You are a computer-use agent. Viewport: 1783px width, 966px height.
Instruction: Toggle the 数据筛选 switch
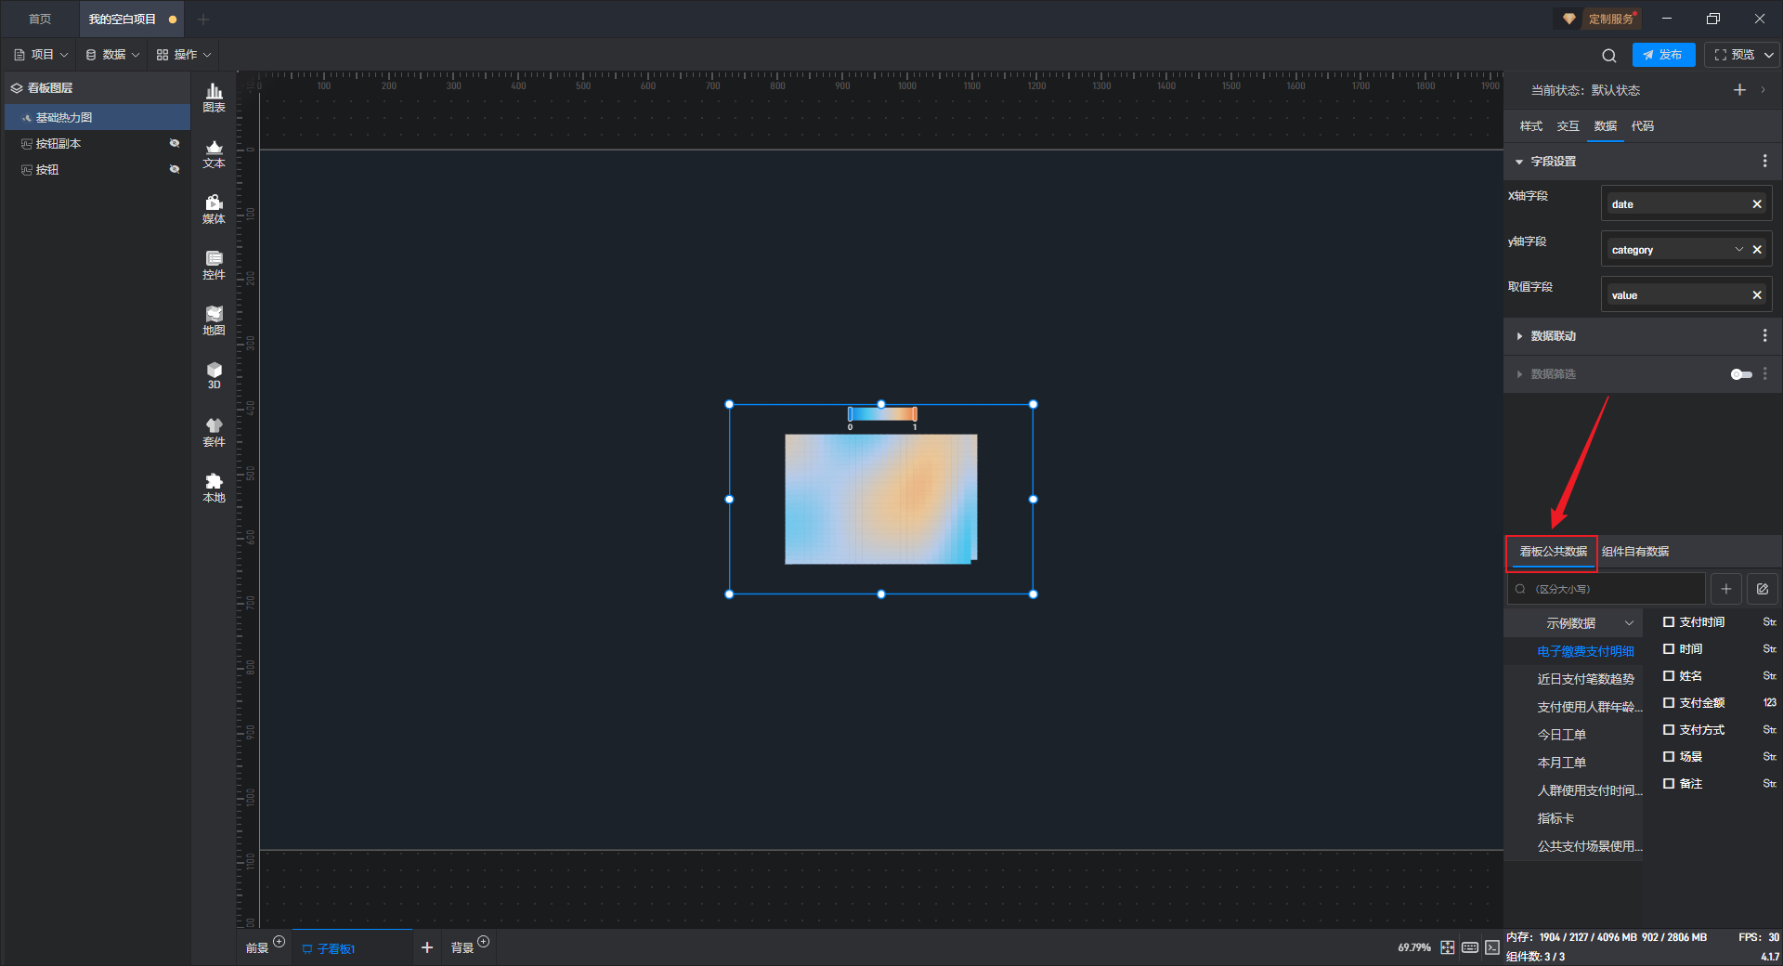tap(1740, 374)
